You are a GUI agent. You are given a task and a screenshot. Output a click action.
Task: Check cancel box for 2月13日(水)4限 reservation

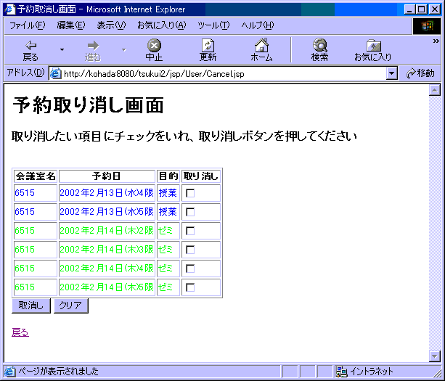point(190,193)
